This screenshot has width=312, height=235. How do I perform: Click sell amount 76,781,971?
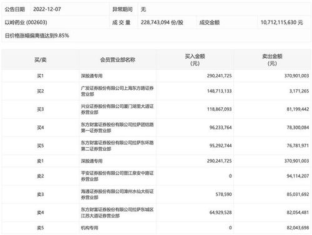(298, 146)
